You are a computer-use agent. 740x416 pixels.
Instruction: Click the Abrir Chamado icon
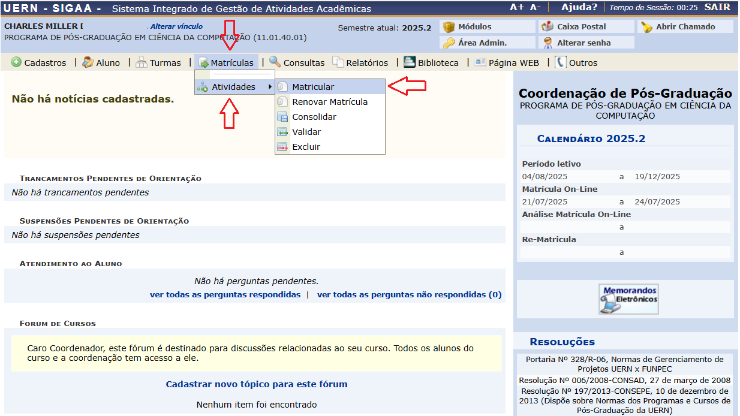[x=646, y=27]
